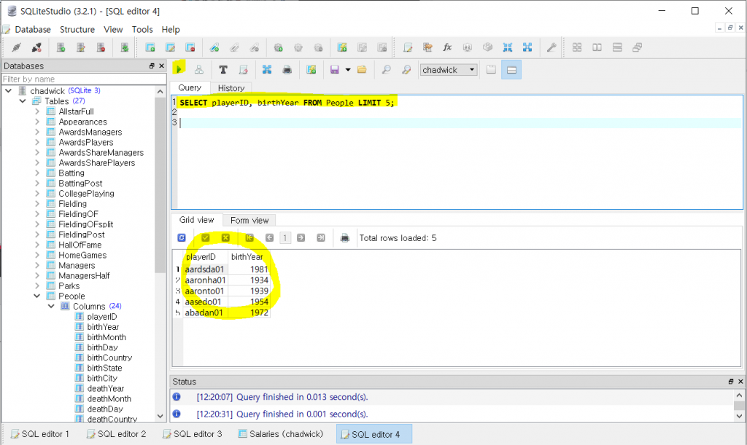Click the connect to database plug icon
Image resolution: width=747 pixels, height=445 pixels.
point(17,47)
